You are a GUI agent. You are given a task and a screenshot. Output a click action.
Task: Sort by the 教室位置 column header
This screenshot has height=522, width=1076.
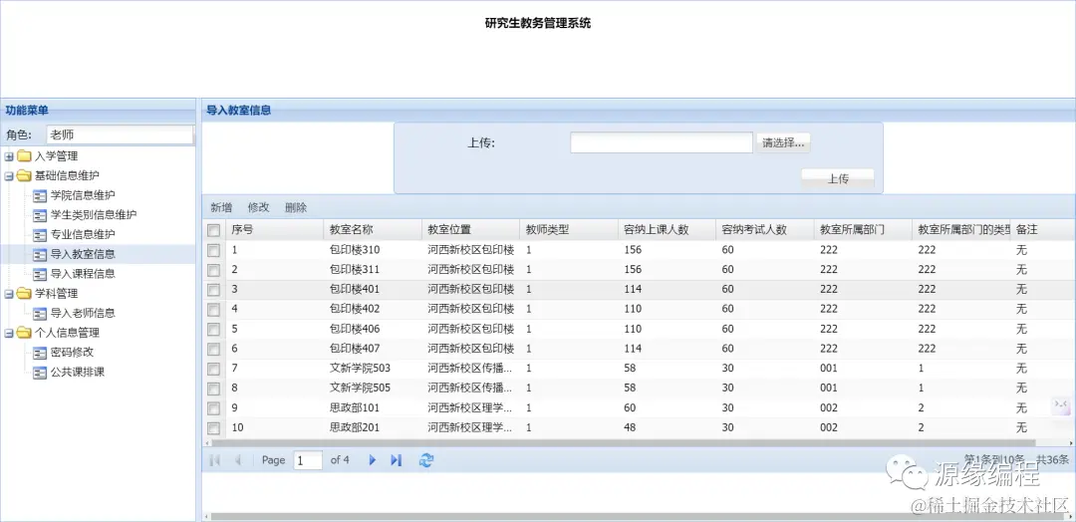tap(470, 230)
